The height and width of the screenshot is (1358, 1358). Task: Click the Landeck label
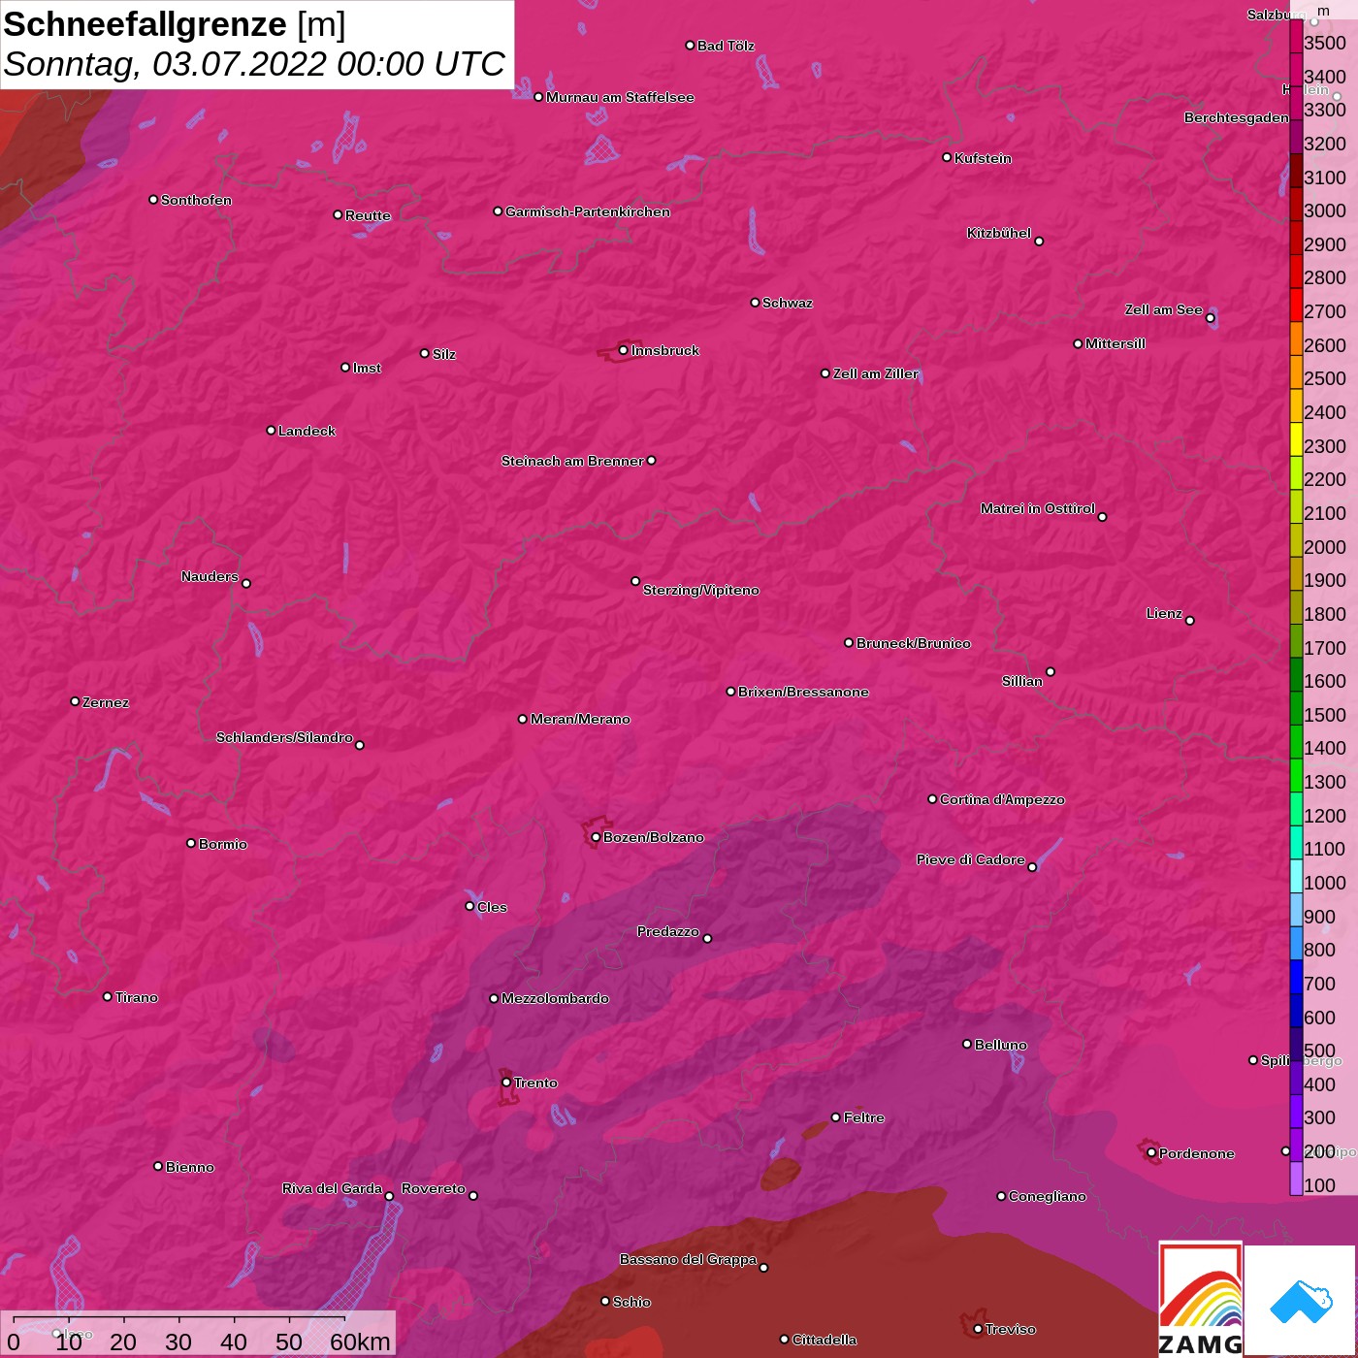307,431
